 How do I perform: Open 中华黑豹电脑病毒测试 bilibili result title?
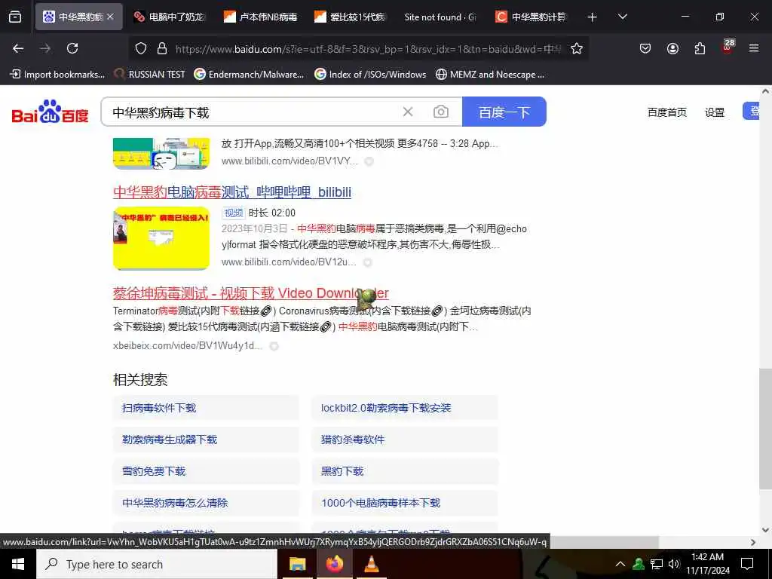(x=232, y=192)
